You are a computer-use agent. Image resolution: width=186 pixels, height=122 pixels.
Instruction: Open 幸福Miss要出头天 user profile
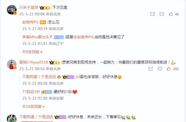coord(37,37)
